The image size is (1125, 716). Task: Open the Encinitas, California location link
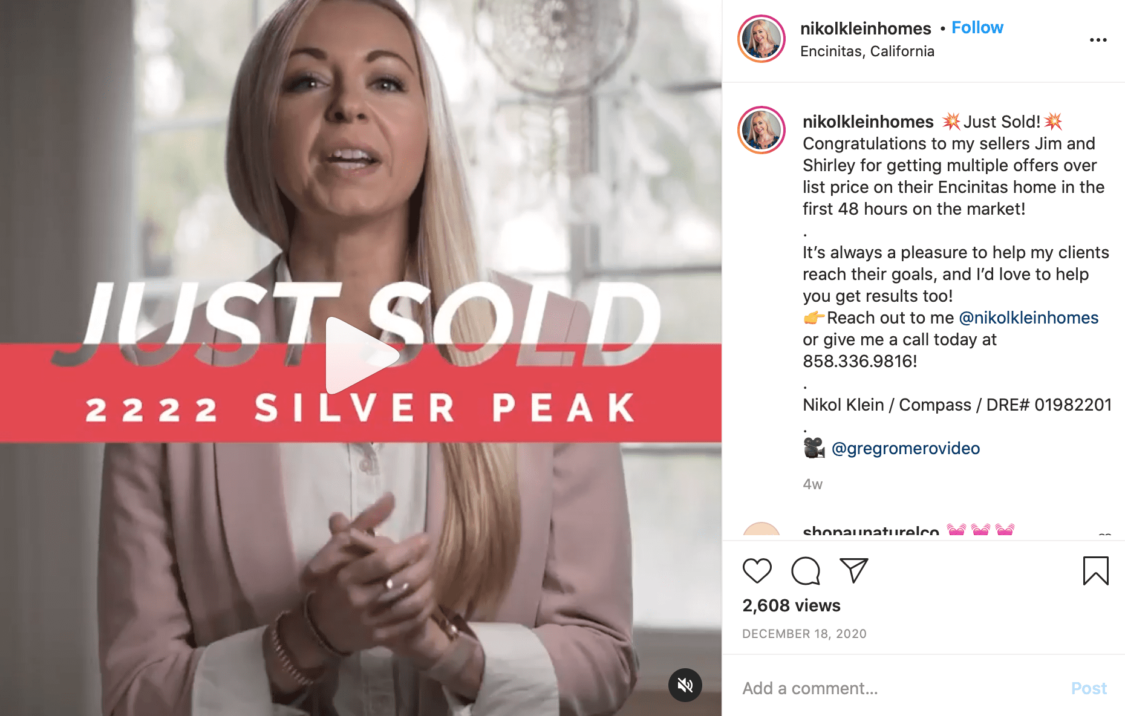(x=867, y=51)
